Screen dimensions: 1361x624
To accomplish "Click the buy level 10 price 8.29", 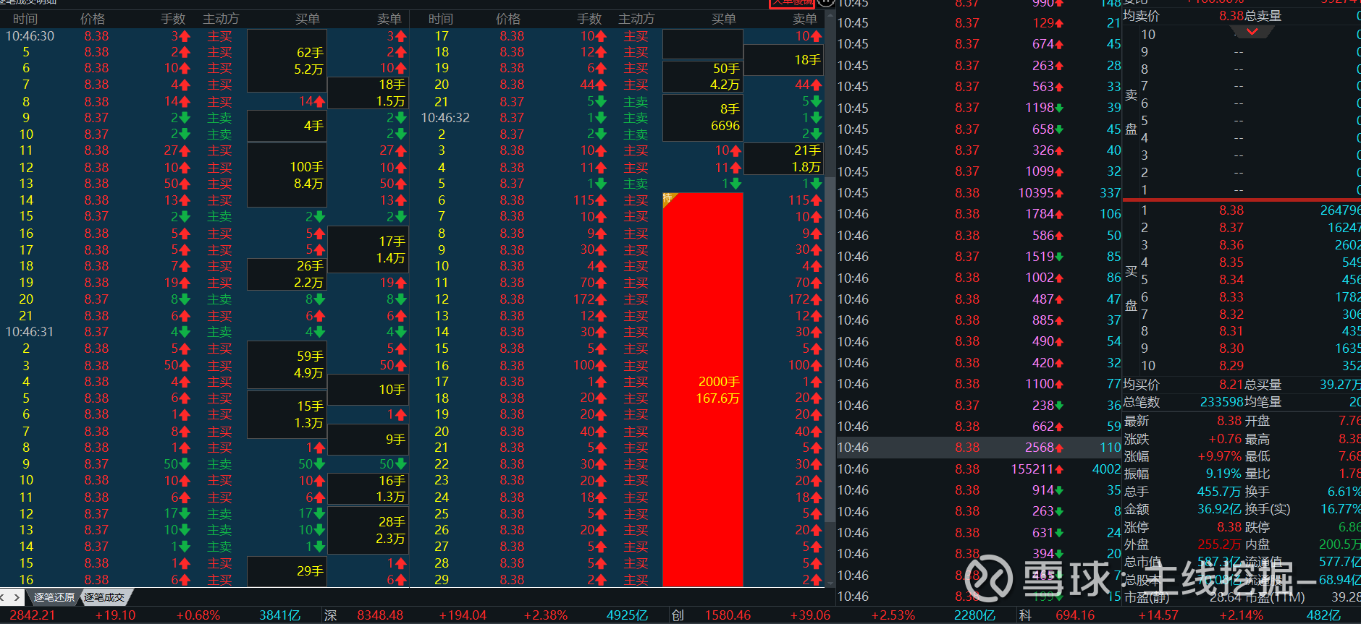I will [x=1231, y=366].
